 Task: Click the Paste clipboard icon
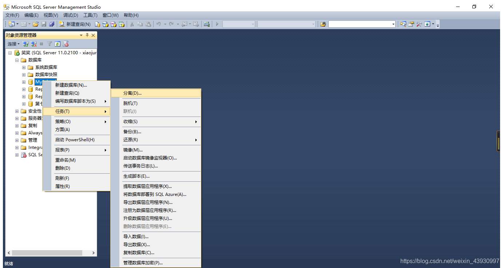click(148, 24)
